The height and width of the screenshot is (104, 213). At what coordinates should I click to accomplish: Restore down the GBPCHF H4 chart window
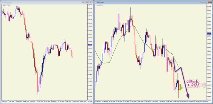[206, 2]
